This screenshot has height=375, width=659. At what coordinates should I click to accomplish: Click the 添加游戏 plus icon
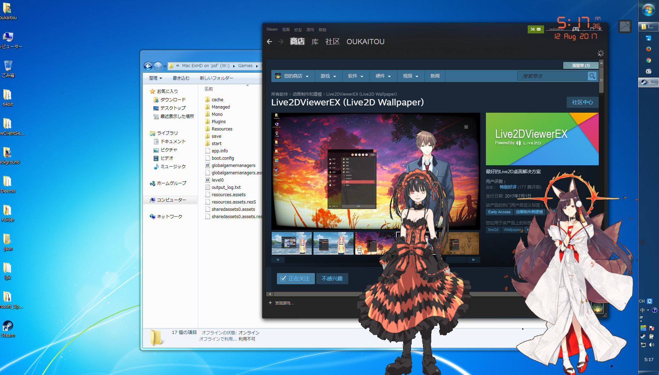pyautogui.click(x=270, y=303)
